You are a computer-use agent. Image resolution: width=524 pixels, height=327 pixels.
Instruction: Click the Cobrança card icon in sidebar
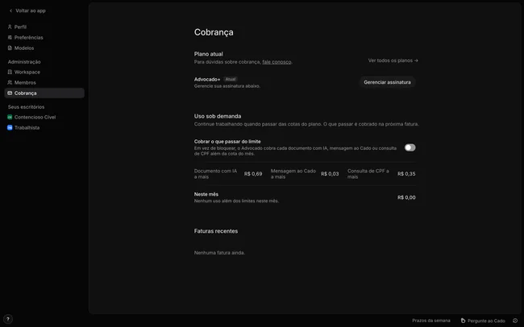coord(10,93)
